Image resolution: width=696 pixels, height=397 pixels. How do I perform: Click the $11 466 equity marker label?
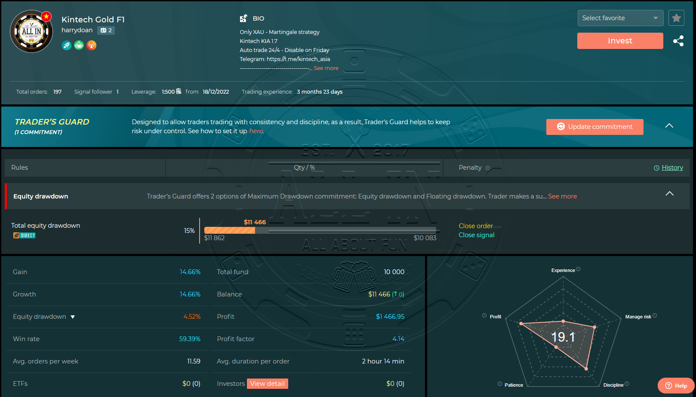pos(255,222)
